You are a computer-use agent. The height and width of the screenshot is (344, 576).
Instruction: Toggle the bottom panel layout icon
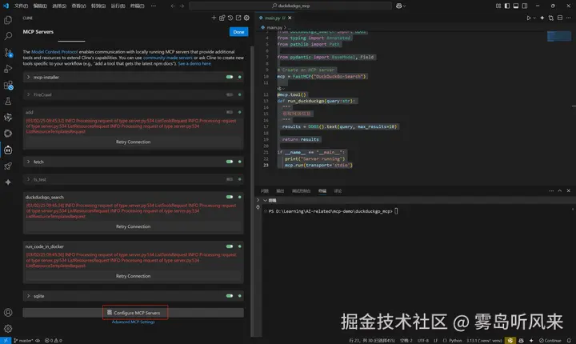(516, 6)
